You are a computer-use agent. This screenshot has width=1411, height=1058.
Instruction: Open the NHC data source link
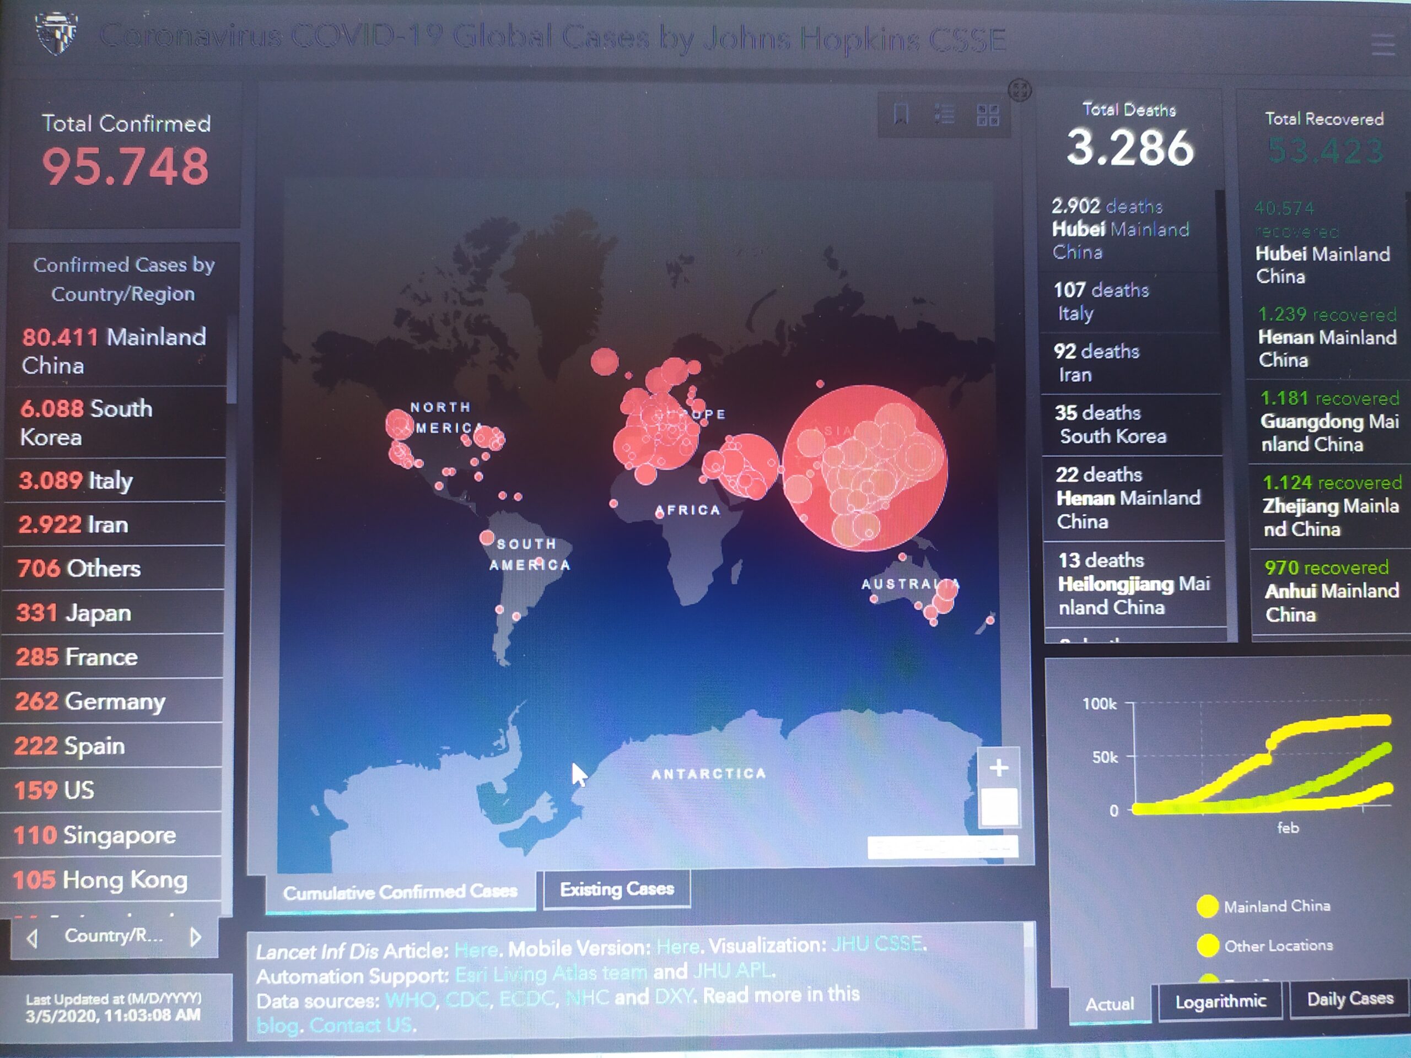point(587,997)
